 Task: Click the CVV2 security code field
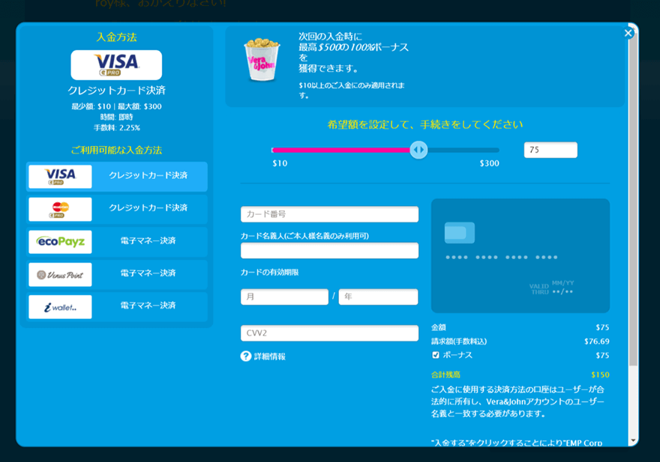tap(329, 333)
